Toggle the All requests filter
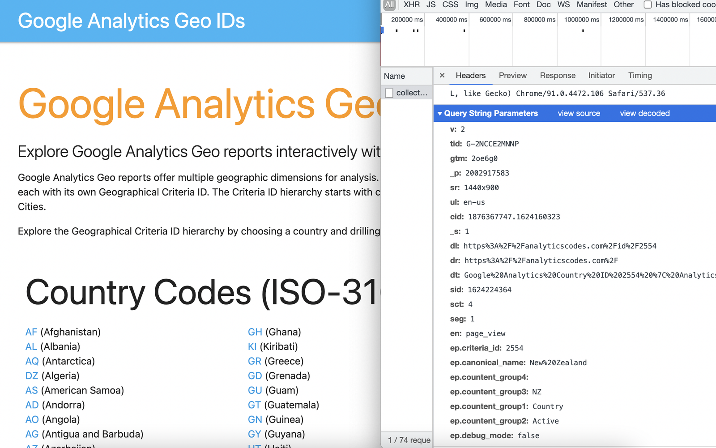 click(x=389, y=5)
